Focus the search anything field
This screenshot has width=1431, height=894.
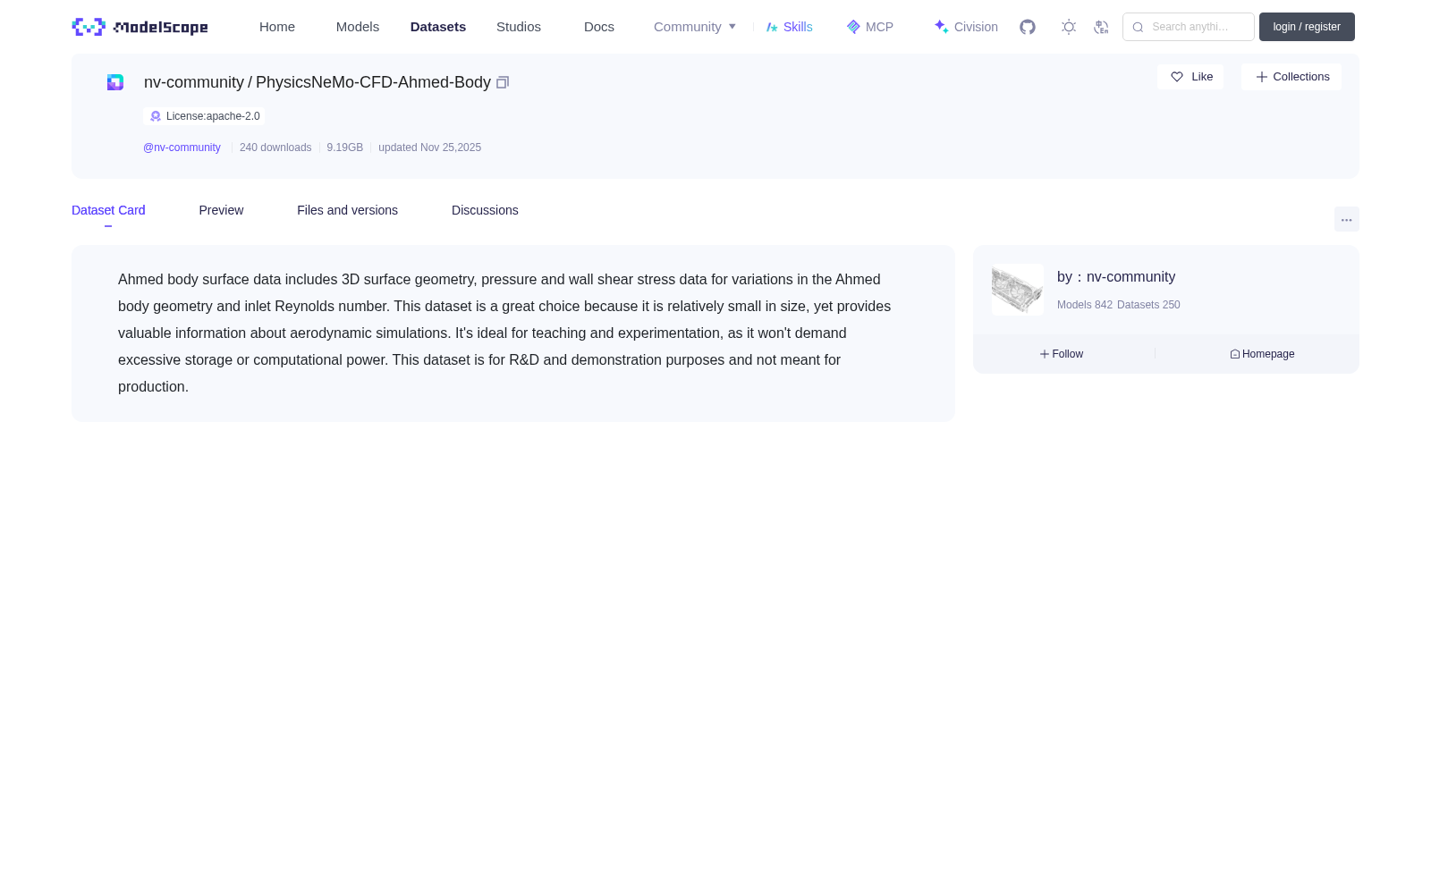coord(1189,27)
